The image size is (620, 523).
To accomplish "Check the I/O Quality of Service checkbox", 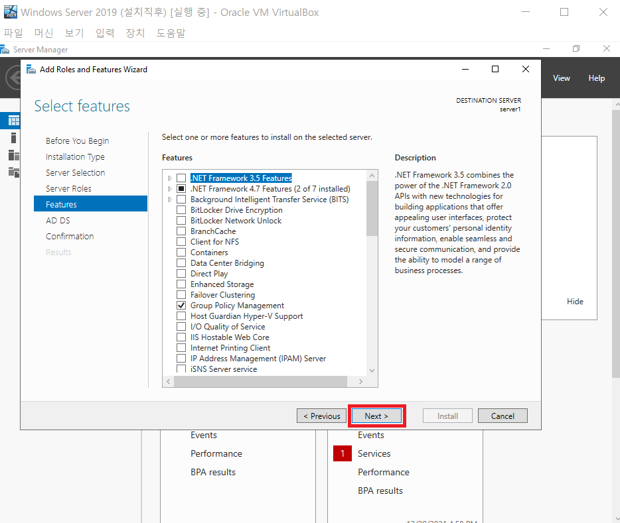I will (x=181, y=327).
